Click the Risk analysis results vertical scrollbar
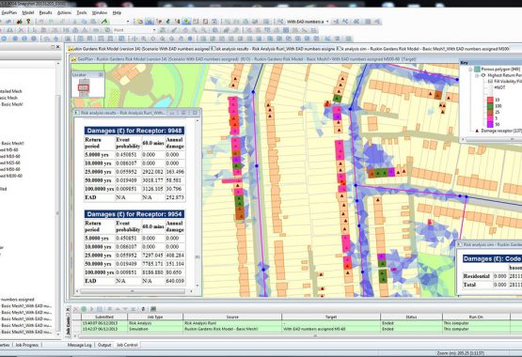522x357 pixels. pyautogui.click(x=198, y=203)
